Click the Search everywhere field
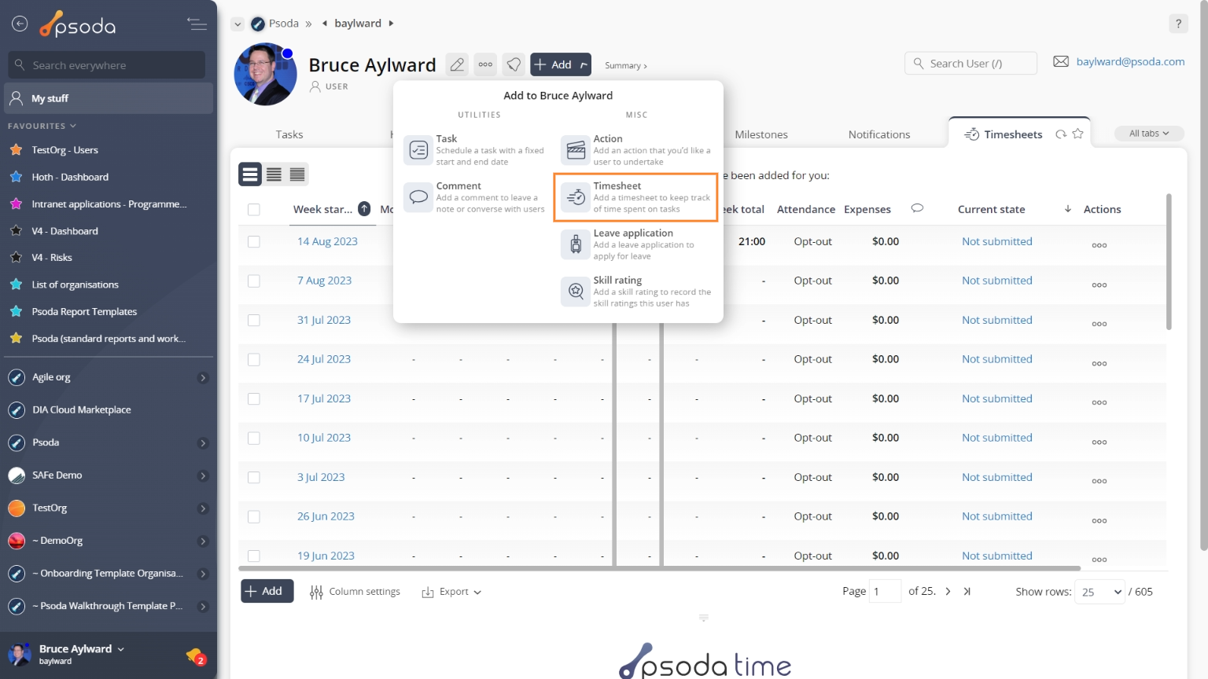The height and width of the screenshot is (679, 1208). [x=107, y=65]
